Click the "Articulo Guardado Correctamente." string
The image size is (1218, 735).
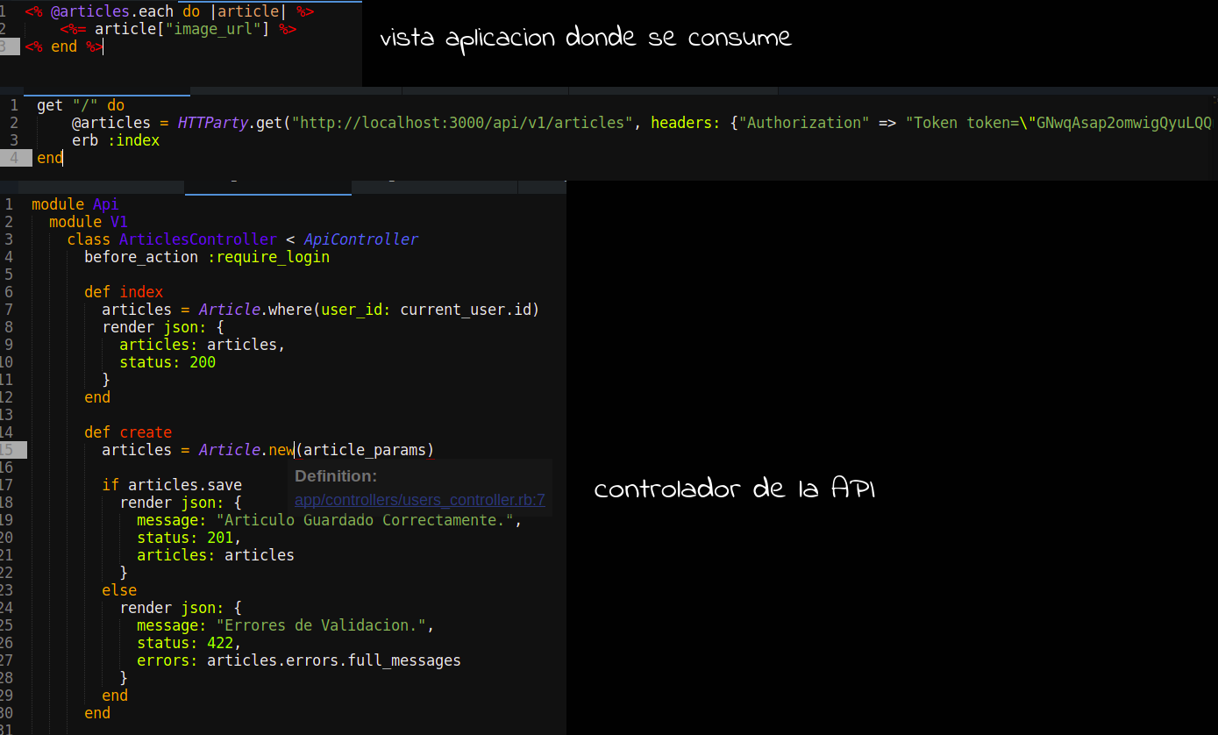[x=365, y=520]
